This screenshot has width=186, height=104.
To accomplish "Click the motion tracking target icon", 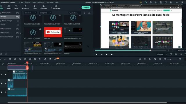I will click(x=40, y=59).
